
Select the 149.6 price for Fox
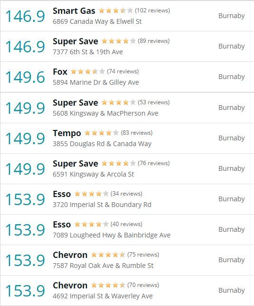click(x=25, y=77)
